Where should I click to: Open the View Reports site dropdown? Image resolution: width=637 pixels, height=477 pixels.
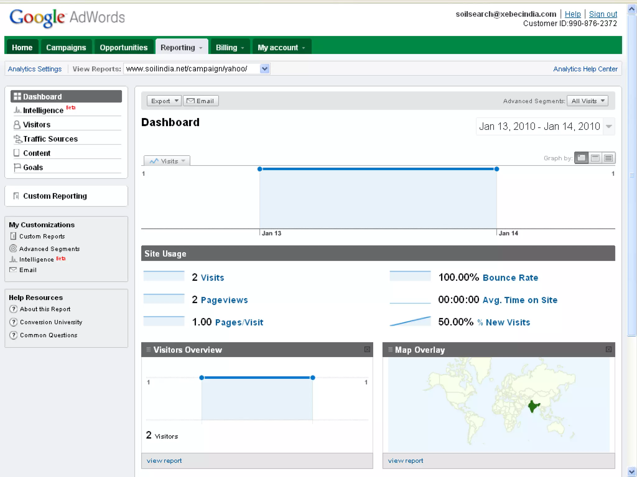click(x=265, y=69)
